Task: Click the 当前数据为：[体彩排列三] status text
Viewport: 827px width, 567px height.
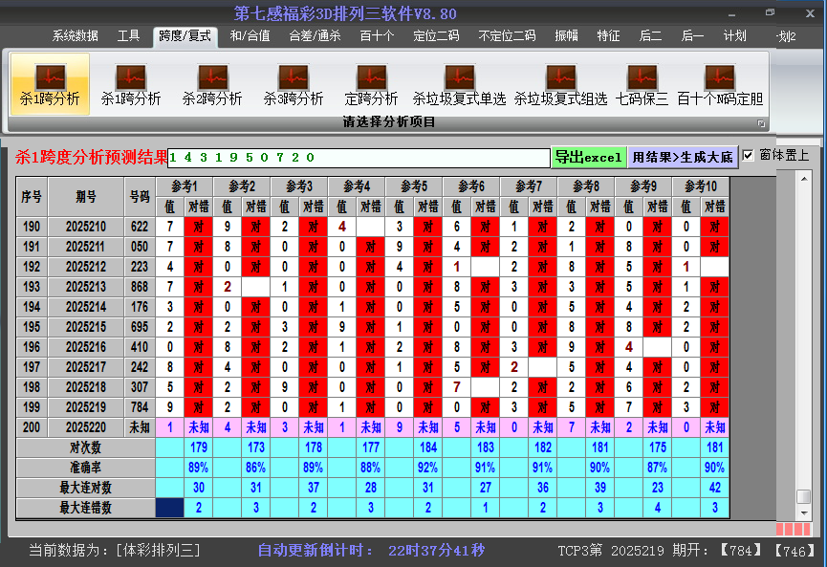Action: 115,550
